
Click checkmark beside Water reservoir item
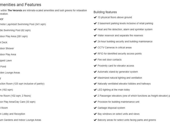[x=95, y=35]
